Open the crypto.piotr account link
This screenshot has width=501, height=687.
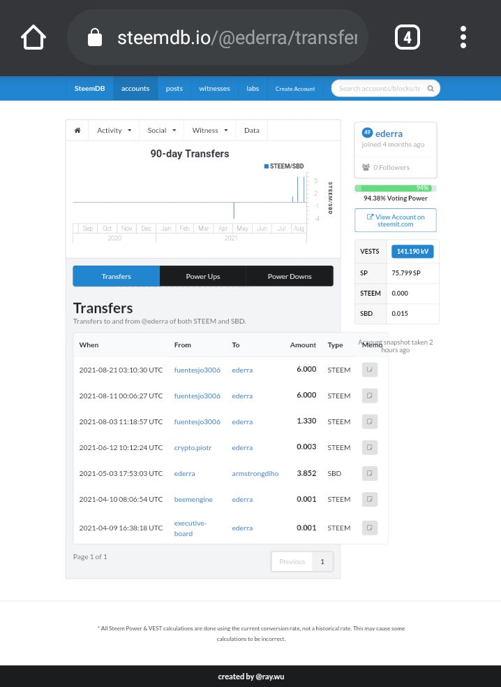tap(193, 447)
